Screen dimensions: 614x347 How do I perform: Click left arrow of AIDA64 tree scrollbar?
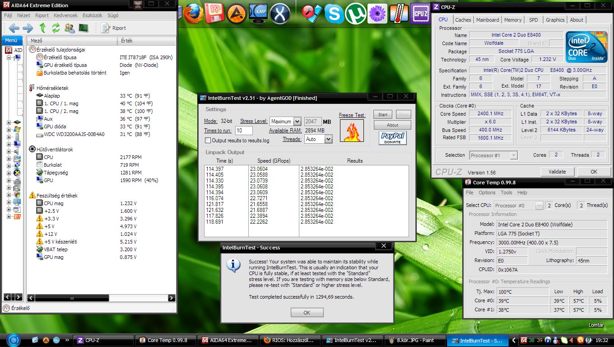(x=7, y=297)
